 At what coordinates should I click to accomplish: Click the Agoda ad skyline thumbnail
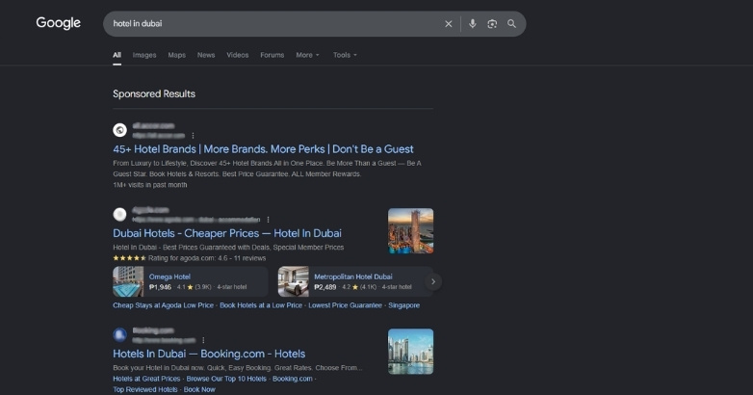(410, 230)
